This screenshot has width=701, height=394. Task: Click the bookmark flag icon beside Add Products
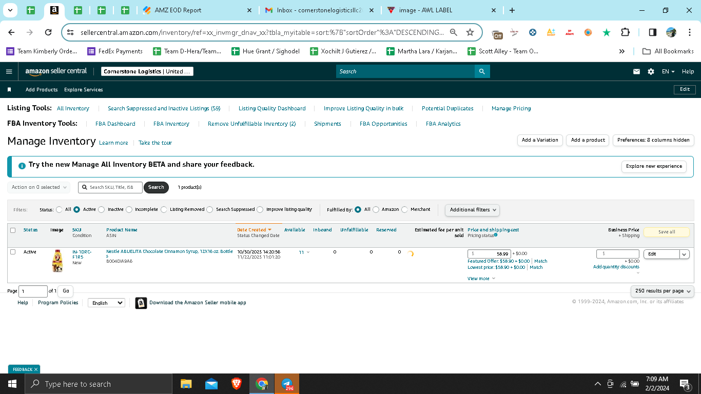coord(9,90)
